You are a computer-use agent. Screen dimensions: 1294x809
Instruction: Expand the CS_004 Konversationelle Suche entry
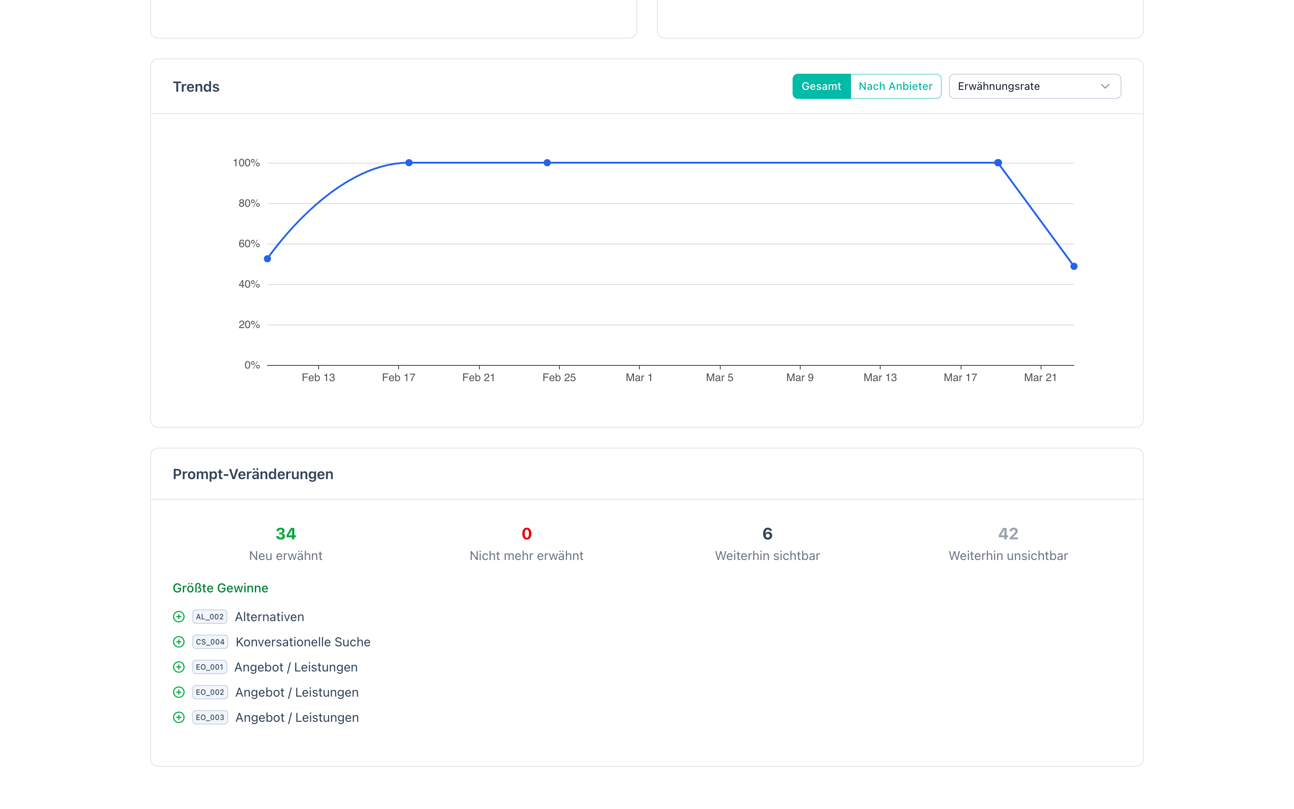(x=178, y=641)
